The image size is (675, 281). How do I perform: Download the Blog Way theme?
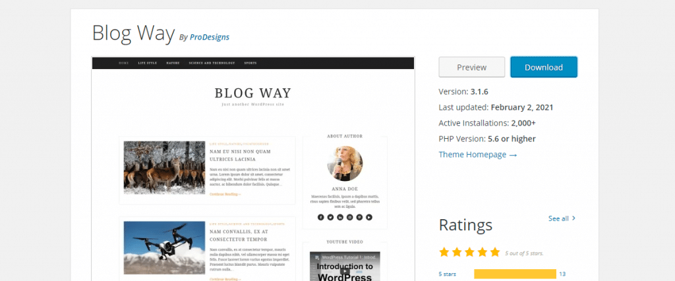(544, 67)
